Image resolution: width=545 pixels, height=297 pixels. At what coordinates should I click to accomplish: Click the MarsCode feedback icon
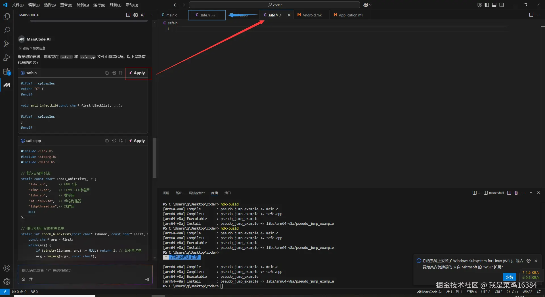[143, 15]
